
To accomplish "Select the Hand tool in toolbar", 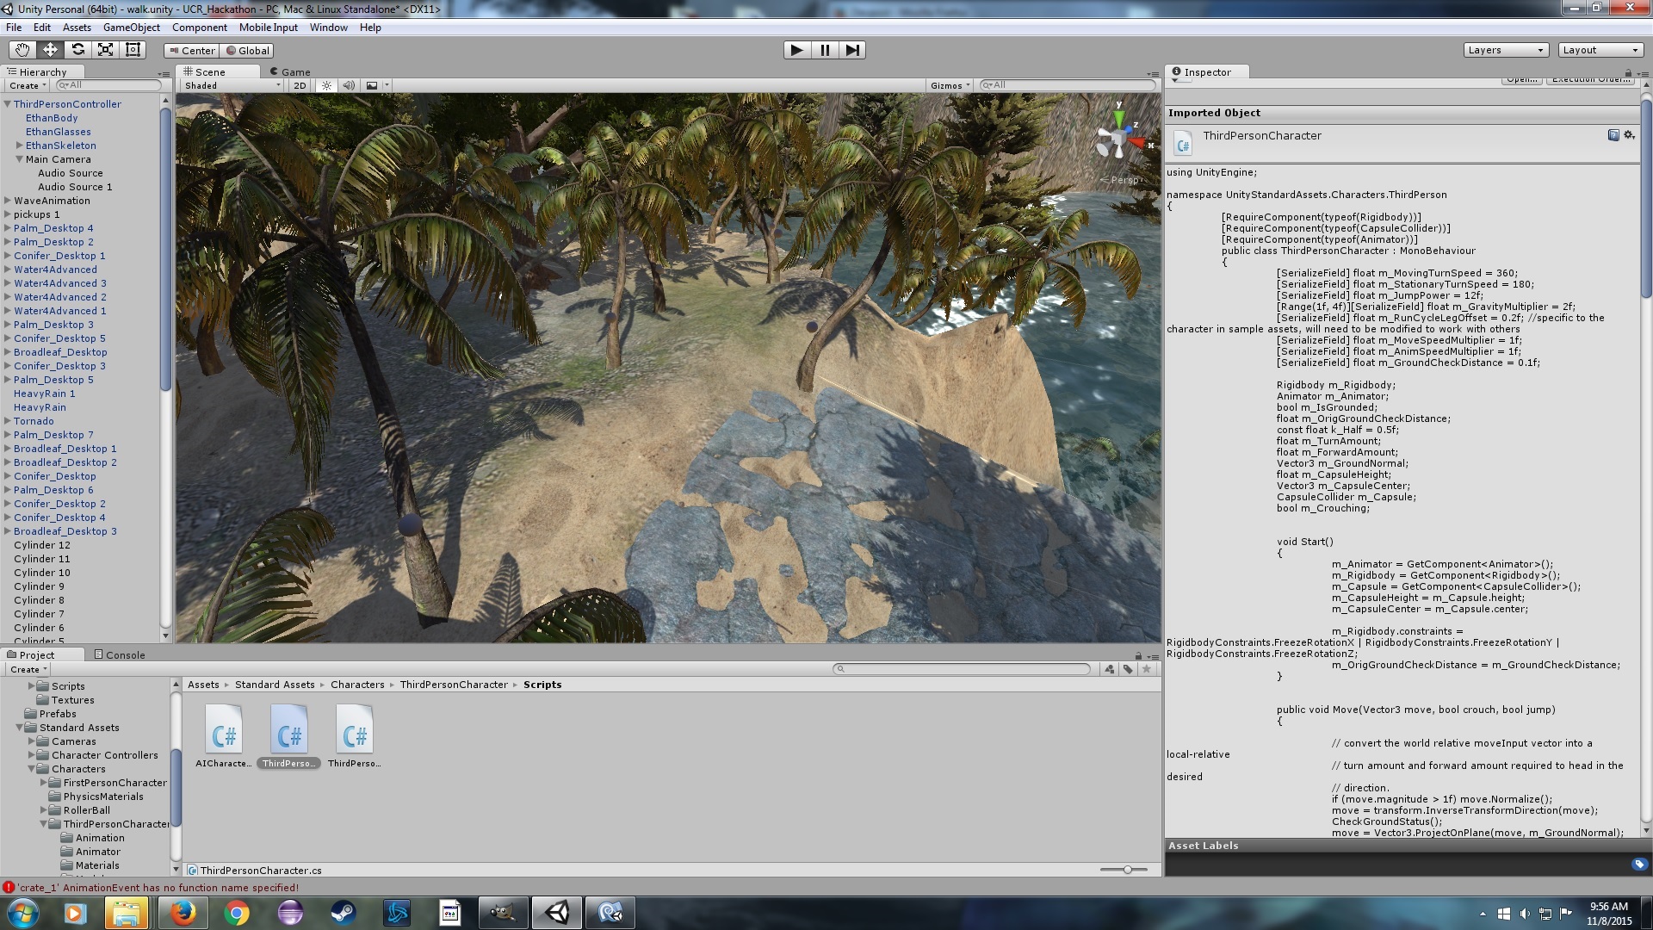I will 22,50.
